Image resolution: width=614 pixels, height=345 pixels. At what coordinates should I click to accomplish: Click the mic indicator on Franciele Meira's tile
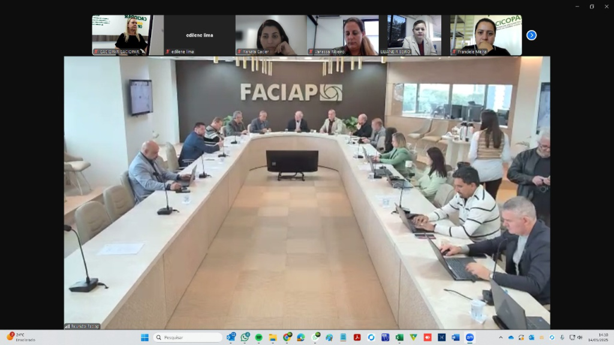tap(454, 51)
